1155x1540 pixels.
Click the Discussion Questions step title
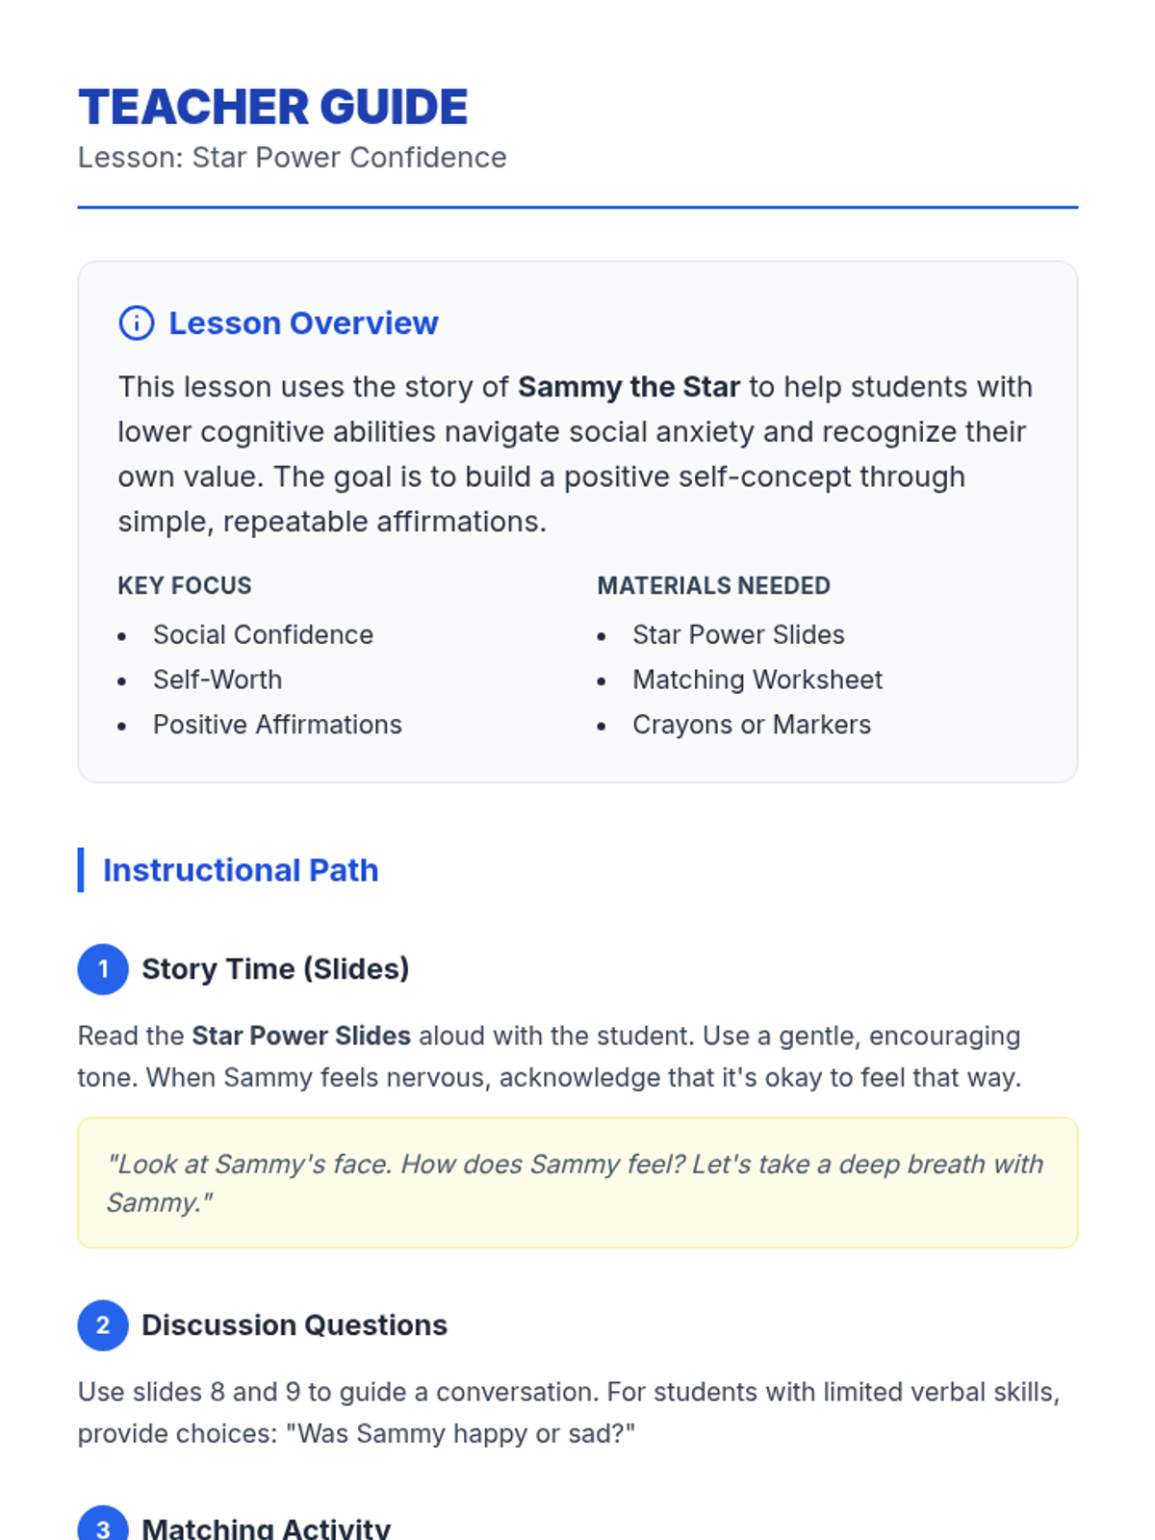click(x=295, y=1325)
